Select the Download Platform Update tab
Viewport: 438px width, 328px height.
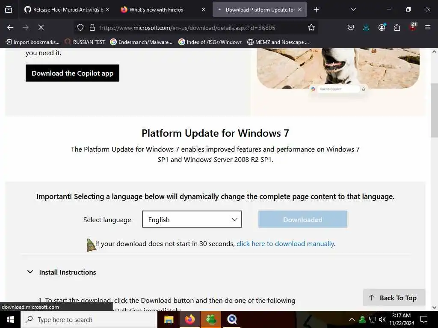(260, 10)
